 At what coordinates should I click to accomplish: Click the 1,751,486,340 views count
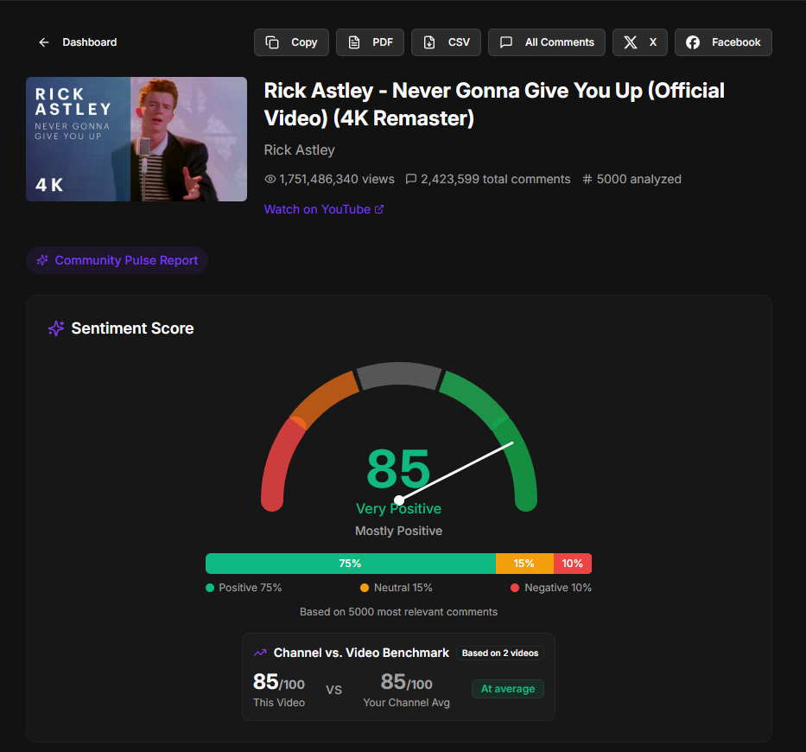(337, 179)
